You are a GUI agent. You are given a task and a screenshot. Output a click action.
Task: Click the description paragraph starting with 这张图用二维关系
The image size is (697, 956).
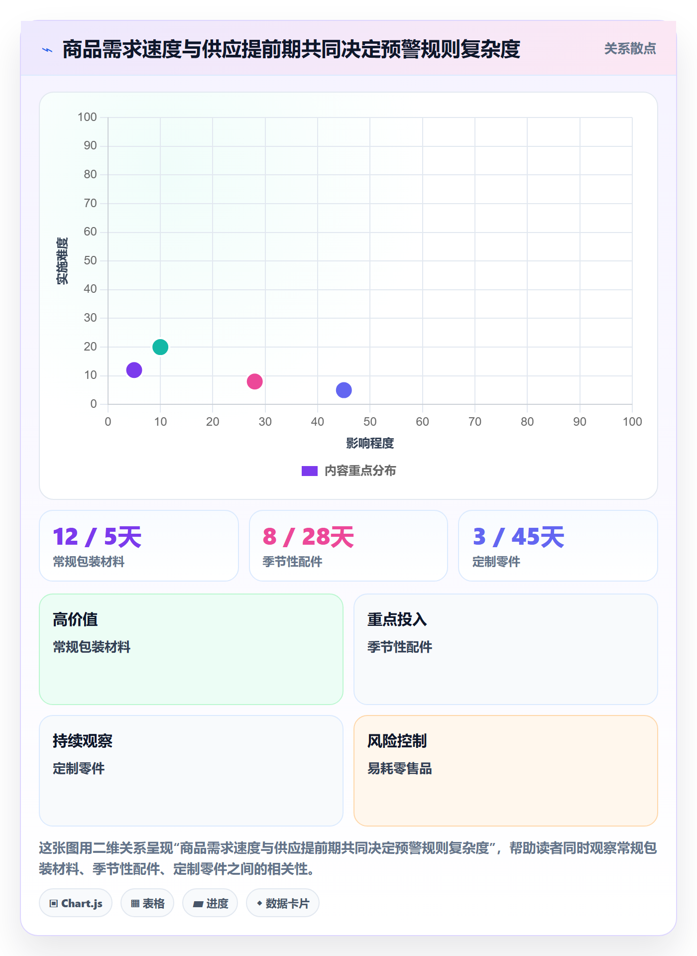point(348,858)
